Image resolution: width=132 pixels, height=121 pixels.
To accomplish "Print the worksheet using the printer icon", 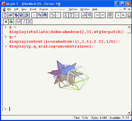I will (27, 15).
